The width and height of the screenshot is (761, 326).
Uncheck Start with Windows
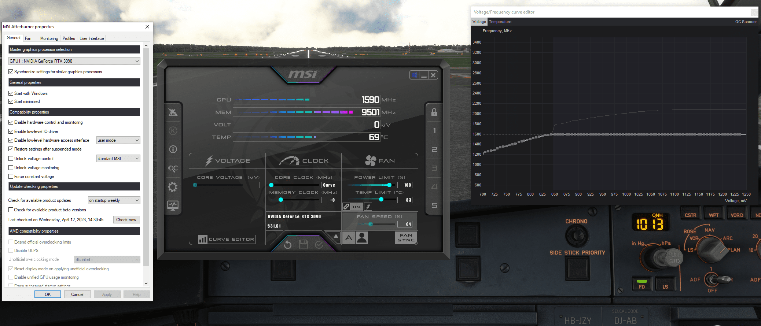pos(11,93)
